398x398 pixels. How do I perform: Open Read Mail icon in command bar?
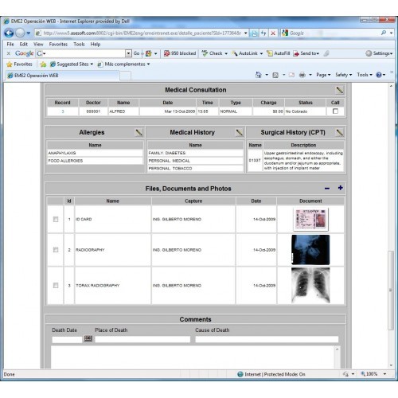(x=291, y=75)
